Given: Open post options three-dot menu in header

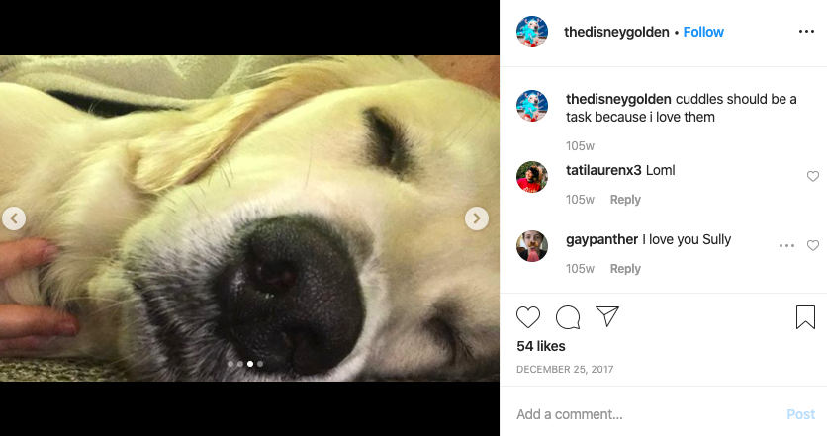Looking at the screenshot, I should (806, 32).
